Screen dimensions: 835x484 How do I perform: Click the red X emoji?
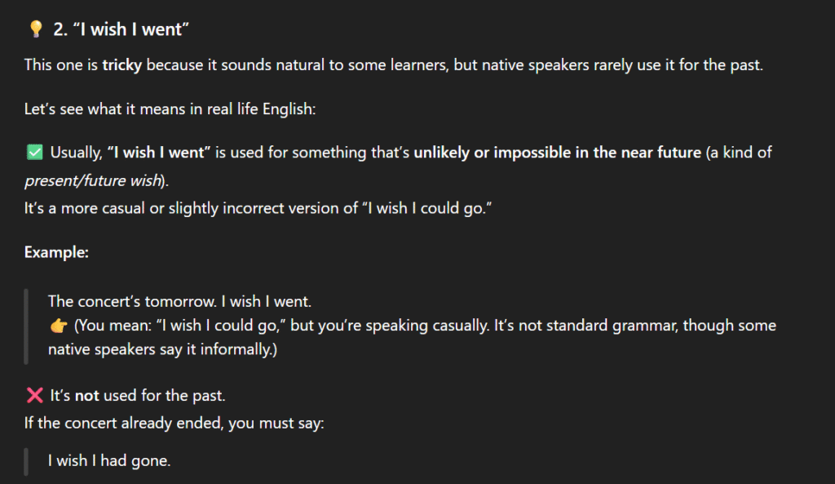[34, 396]
